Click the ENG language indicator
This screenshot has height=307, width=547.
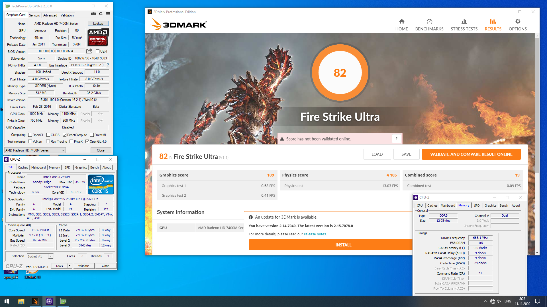pos(508,301)
